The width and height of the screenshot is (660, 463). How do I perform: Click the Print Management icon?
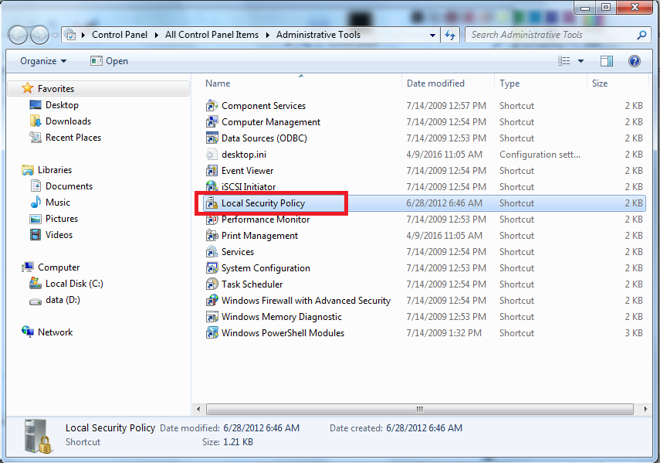click(212, 236)
